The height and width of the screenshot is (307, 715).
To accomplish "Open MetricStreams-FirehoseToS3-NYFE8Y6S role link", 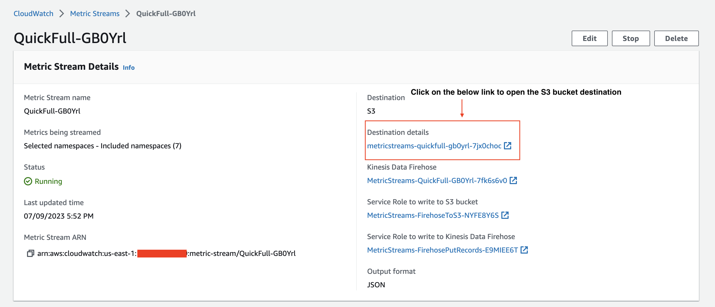I will click(x=433, y=215).
